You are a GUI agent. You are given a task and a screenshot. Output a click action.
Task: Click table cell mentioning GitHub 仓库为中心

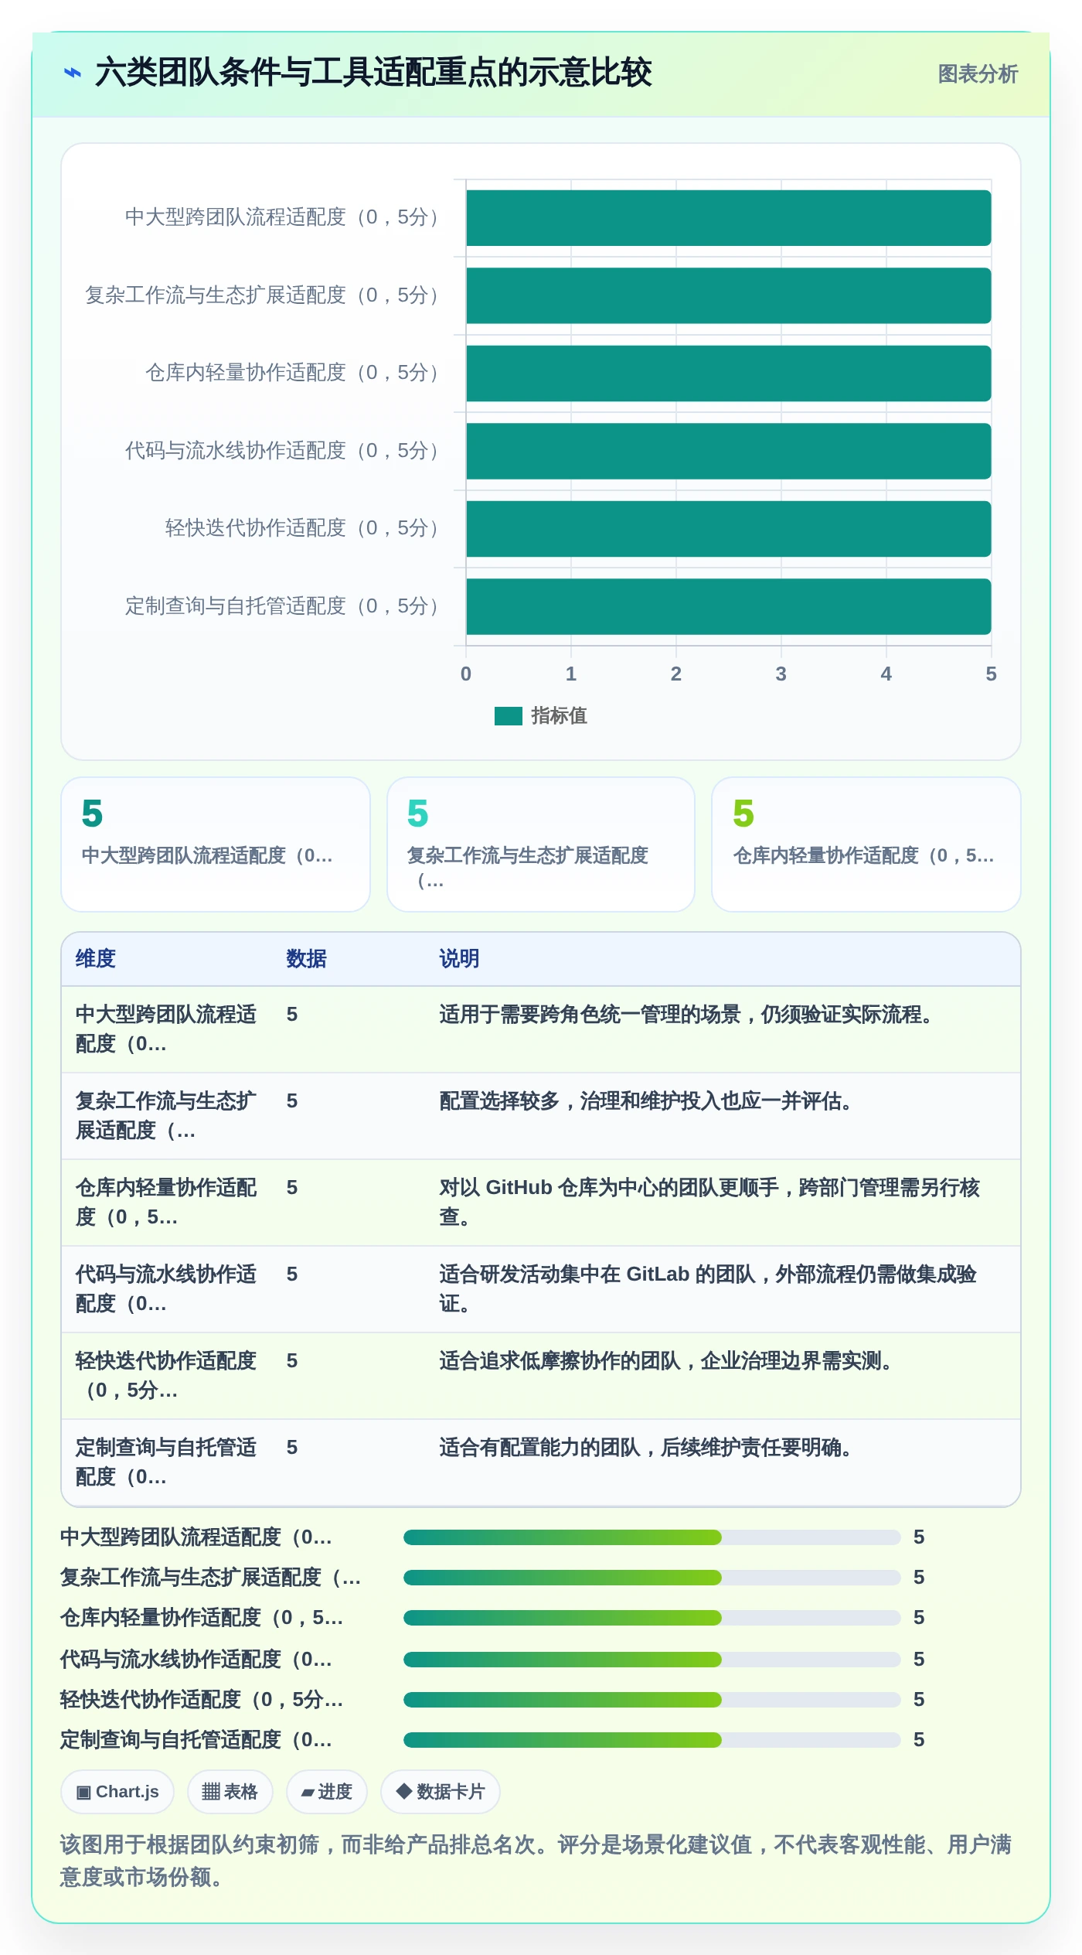point(709,1203)
